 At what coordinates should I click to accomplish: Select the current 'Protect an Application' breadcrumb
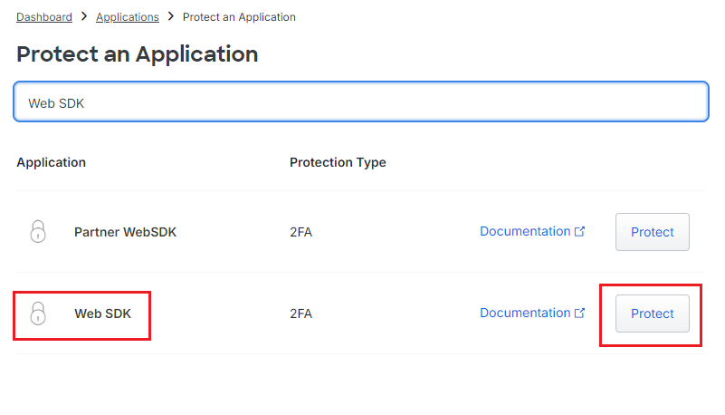click(239, 17)
